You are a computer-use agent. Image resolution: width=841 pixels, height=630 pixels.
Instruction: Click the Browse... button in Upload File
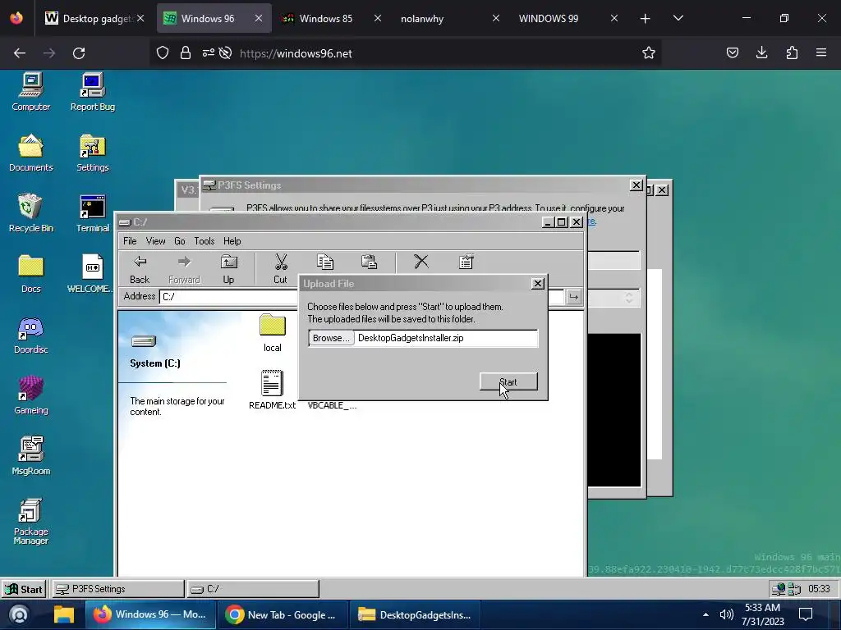click(332, 338)
